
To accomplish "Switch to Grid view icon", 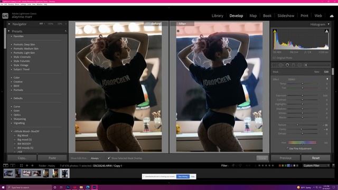I will [x=21, y=165].
